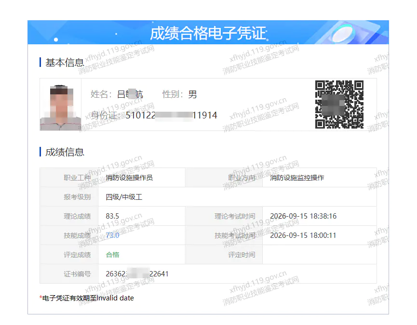Click the 技能成绩 row label
Screen dimensions: 417x325
pos(77,235)
